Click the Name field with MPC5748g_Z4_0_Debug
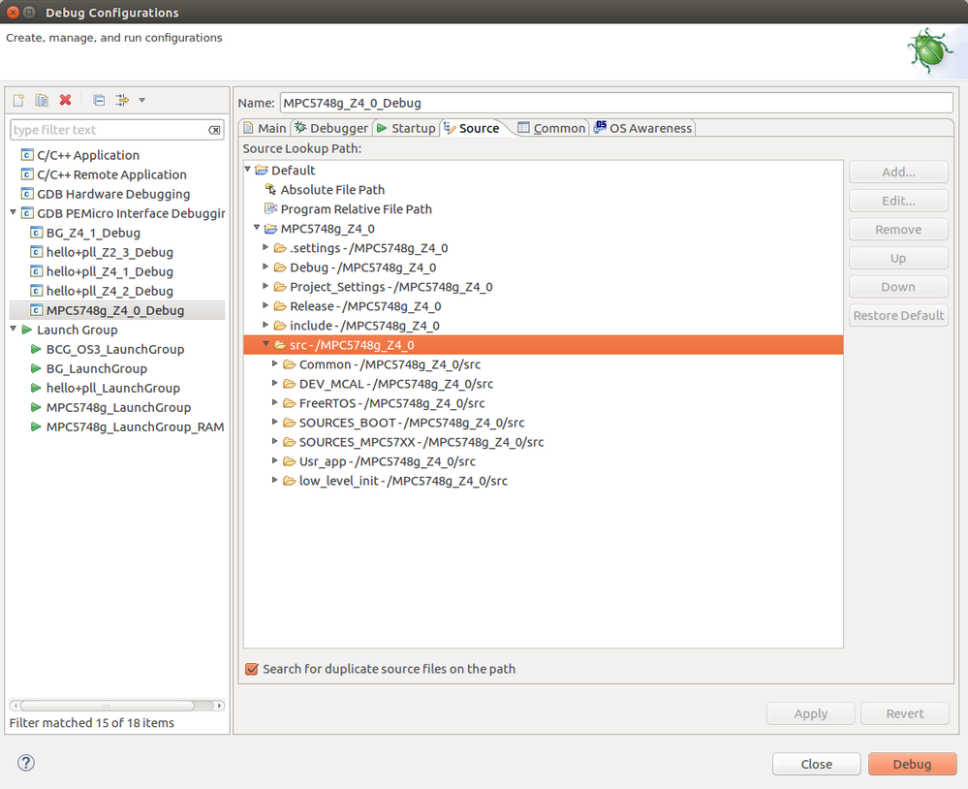 [616, 103]
